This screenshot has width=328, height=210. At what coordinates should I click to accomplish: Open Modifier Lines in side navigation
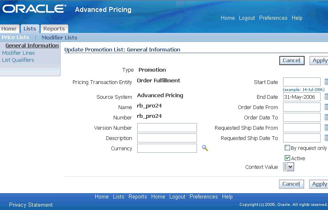click(x=19, y=53)
